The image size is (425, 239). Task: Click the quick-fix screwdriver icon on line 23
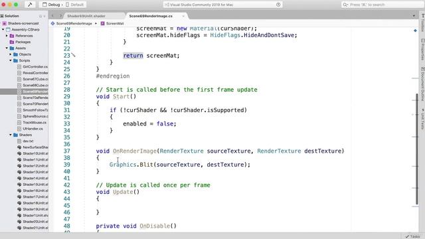(x=73, y=55)
